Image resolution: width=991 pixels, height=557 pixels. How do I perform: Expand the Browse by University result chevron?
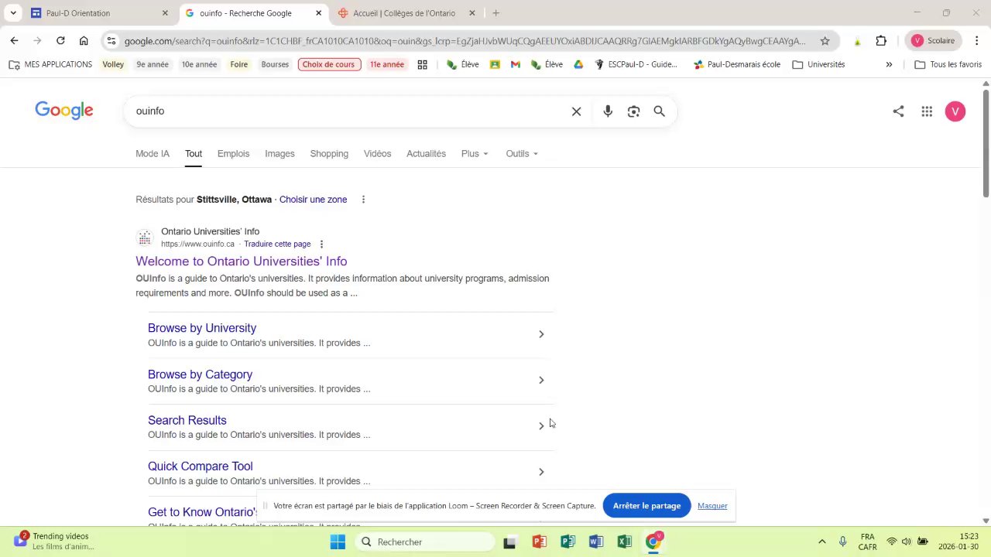tap(541, 334)
